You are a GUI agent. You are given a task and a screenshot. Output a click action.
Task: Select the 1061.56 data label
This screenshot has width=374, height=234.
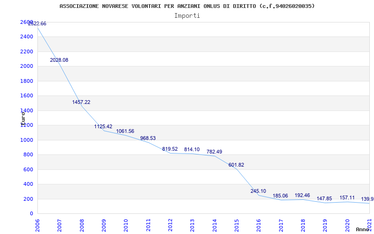[125, 132]
